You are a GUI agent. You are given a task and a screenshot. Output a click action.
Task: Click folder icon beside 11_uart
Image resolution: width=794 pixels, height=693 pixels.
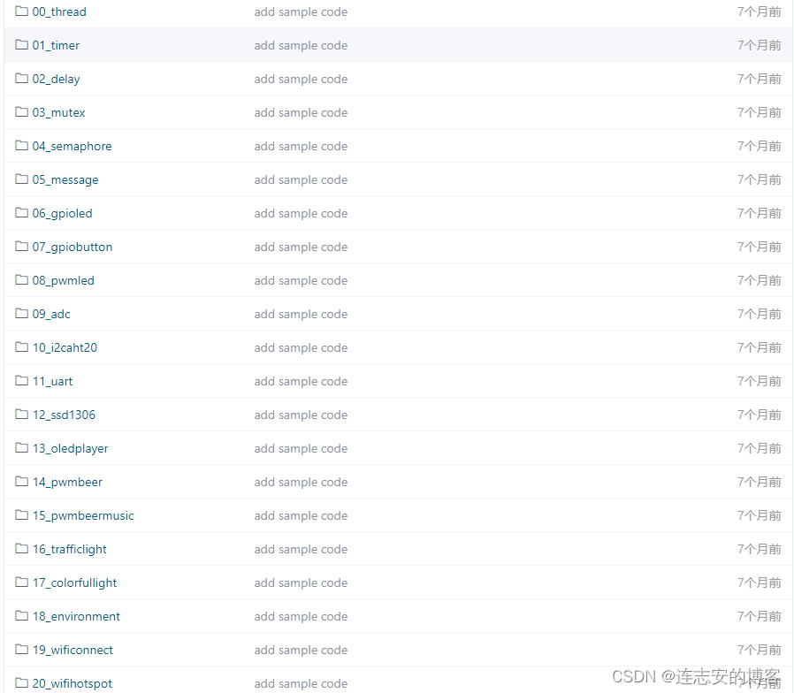21,381
